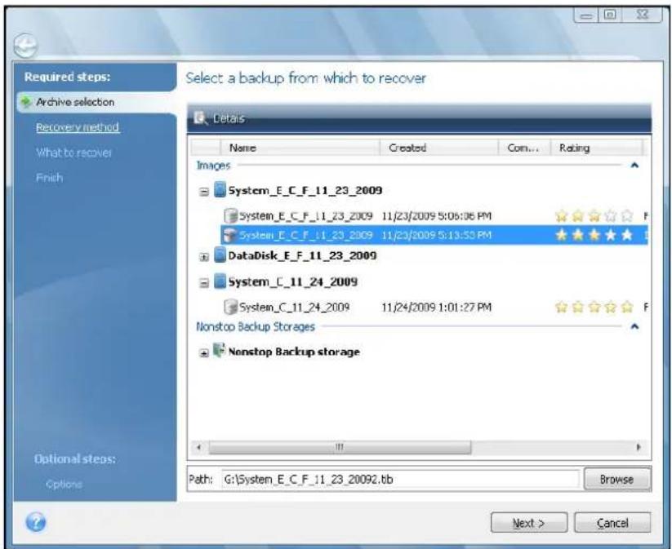Sort by the Com... column header

[524, 148]
